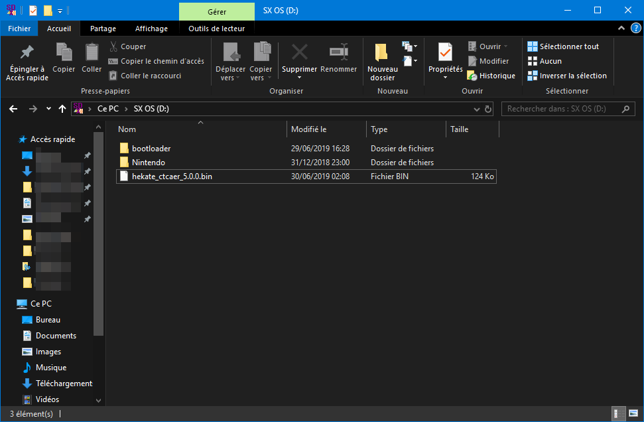Image resolution: width=644 pixels, height=422 pixels.
Task: Collapse the ribbon with the chevron
Action: tap(621, 29)
